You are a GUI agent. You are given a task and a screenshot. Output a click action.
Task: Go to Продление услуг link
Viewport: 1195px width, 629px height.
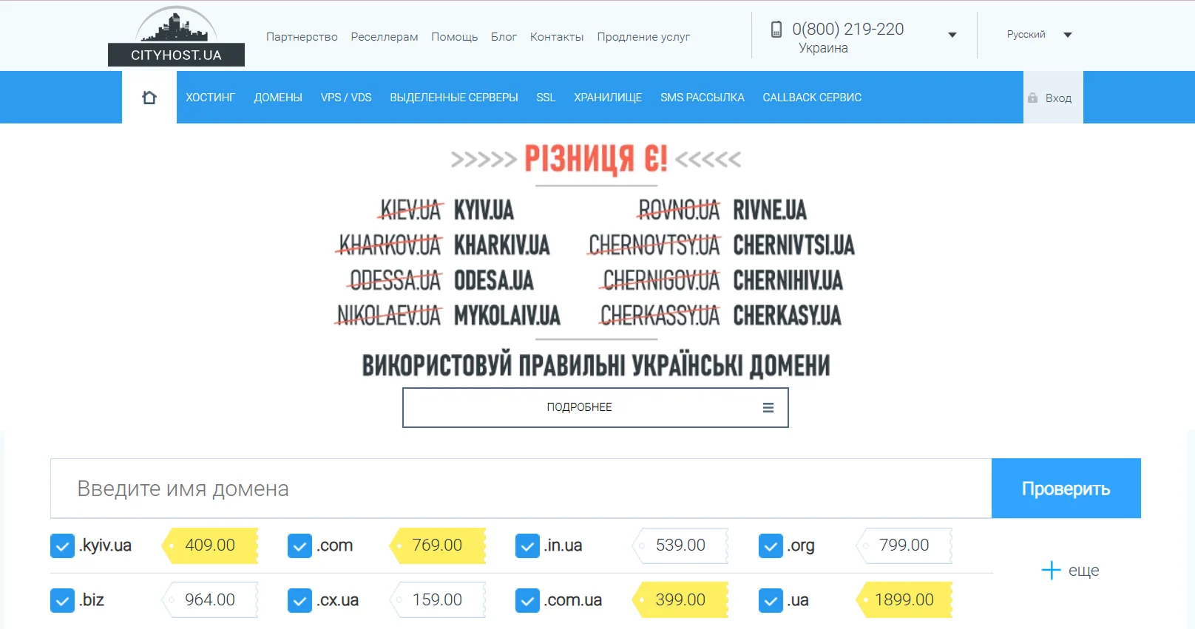click(x=643, y=37)
